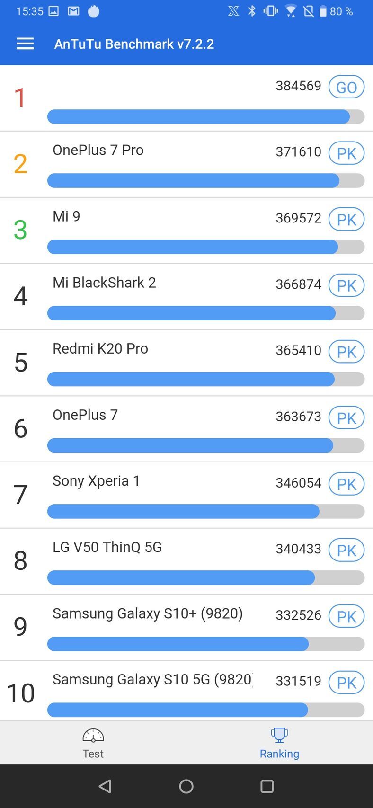The height and width of the screenshot is (808, 373).
Task: Click the GO button for rank 1
Action: 346,87
